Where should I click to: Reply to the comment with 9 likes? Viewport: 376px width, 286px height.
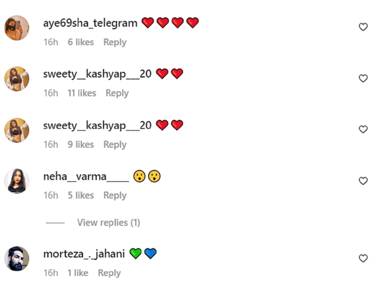coord(115,145)
